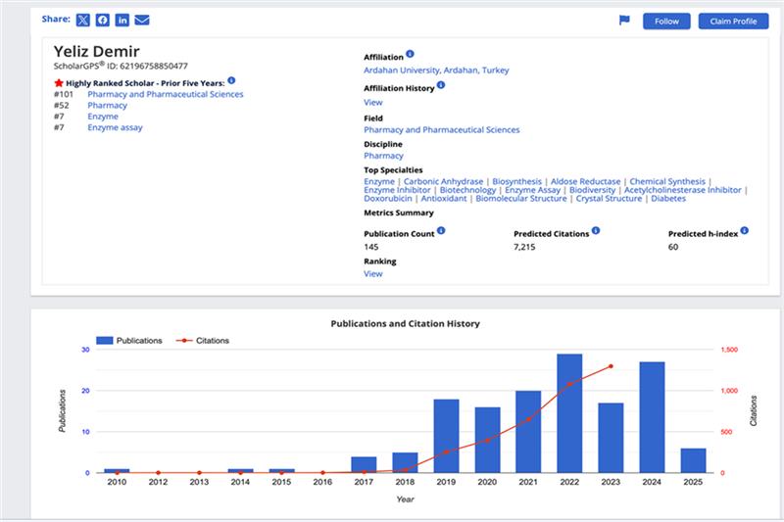The width and height of the screenshot is (784, 522).
Task: Toggle Publications series in chart legend
Action: (x=129, y=341)
